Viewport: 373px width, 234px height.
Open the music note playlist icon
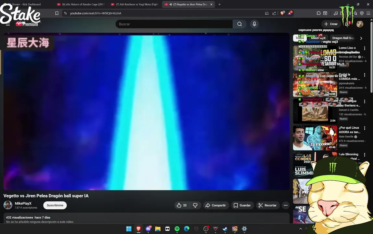coord(335,13)
